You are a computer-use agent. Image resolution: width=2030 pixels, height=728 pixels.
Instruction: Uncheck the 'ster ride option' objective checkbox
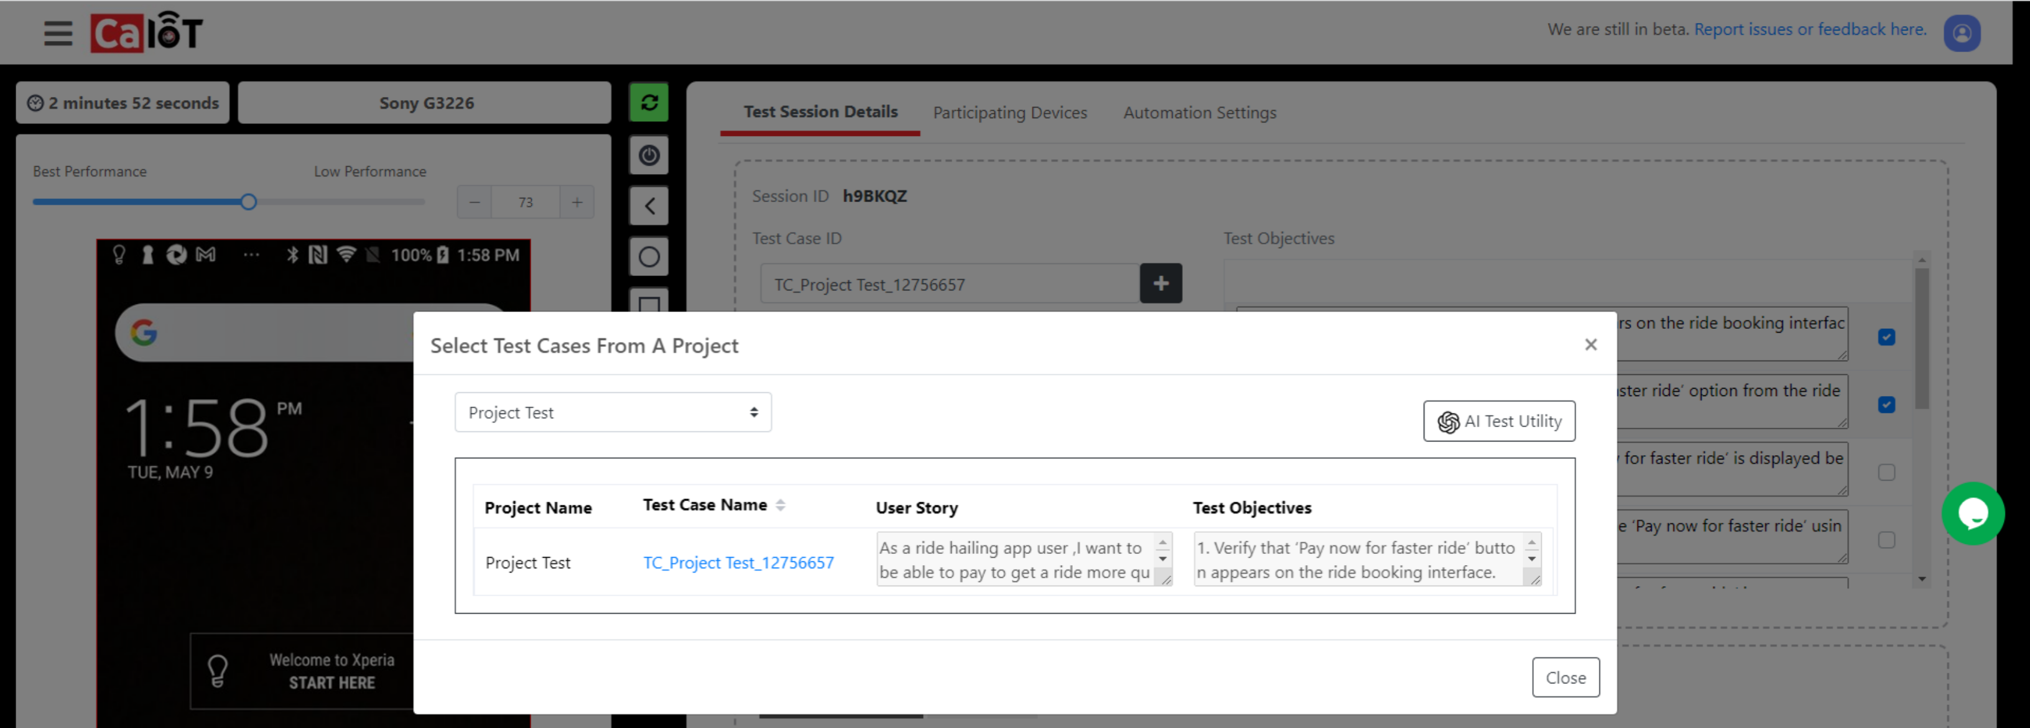(1886, 405)
